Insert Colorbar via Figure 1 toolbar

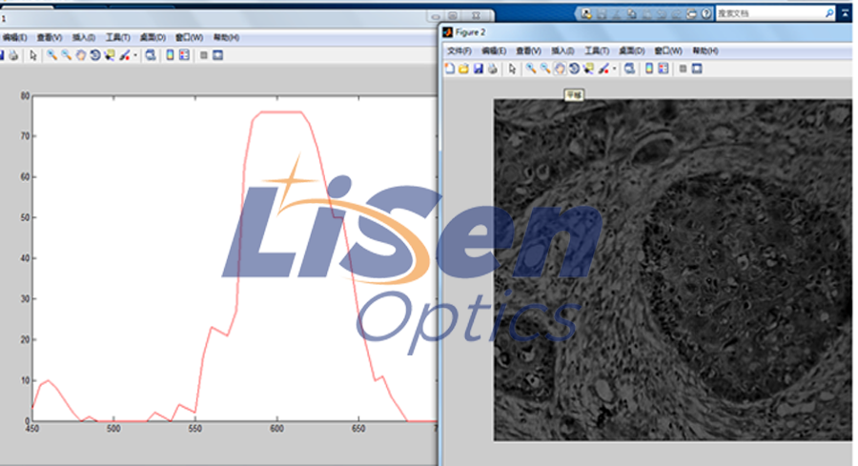[171, 55]
